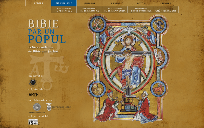Click the illuminated crucifixion miniature image
Screen dimensions: 204x128
coord(127,69)
